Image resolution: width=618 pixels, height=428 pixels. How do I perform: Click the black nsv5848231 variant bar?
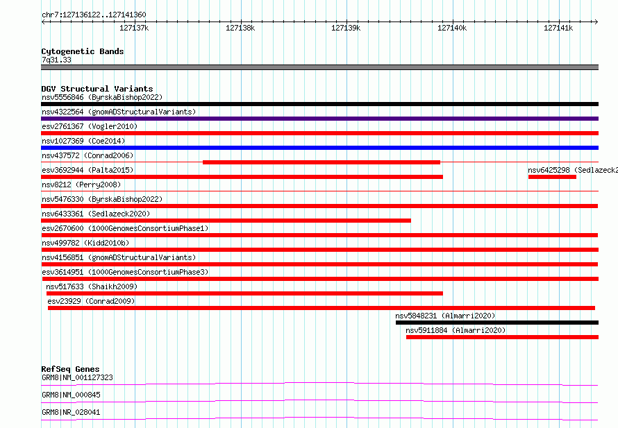497,323
